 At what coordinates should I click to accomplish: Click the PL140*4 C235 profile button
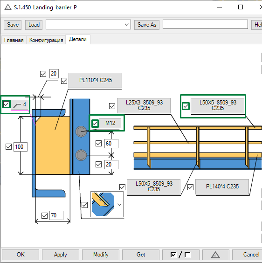pyautogui.click(x=222, y=187)
